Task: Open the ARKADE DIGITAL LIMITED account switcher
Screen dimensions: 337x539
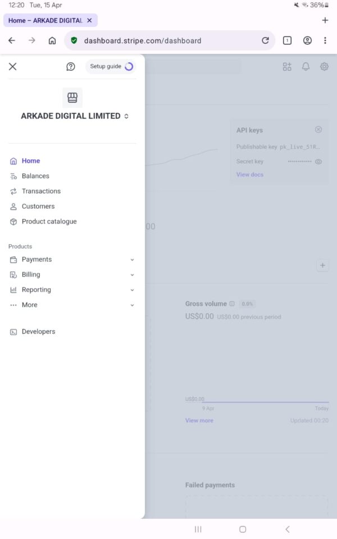Action: [75, 116]
